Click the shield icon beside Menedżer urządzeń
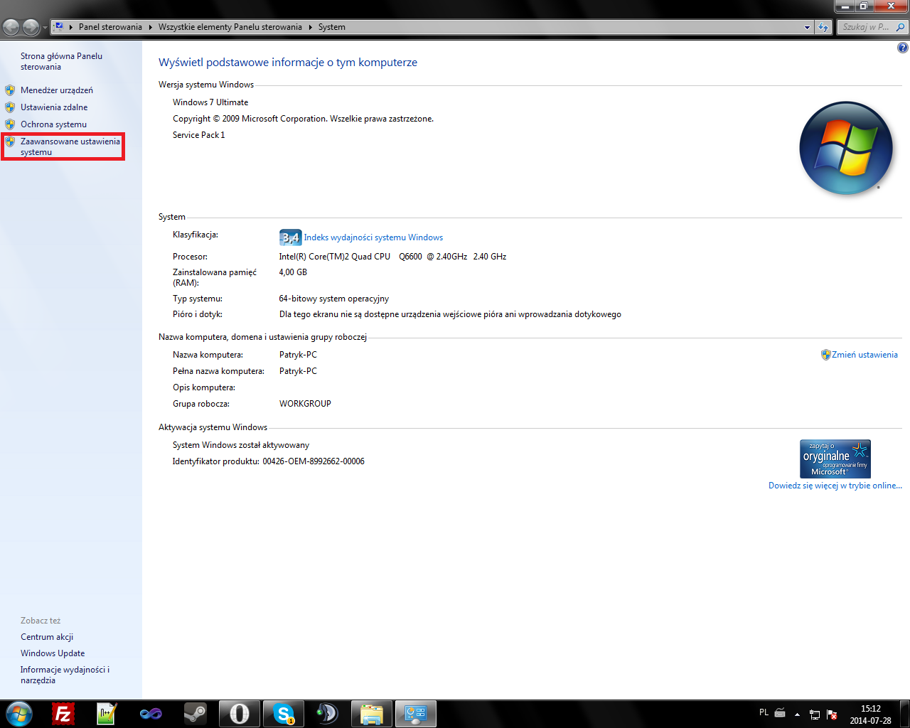910x728 pixels. point(10,90)
